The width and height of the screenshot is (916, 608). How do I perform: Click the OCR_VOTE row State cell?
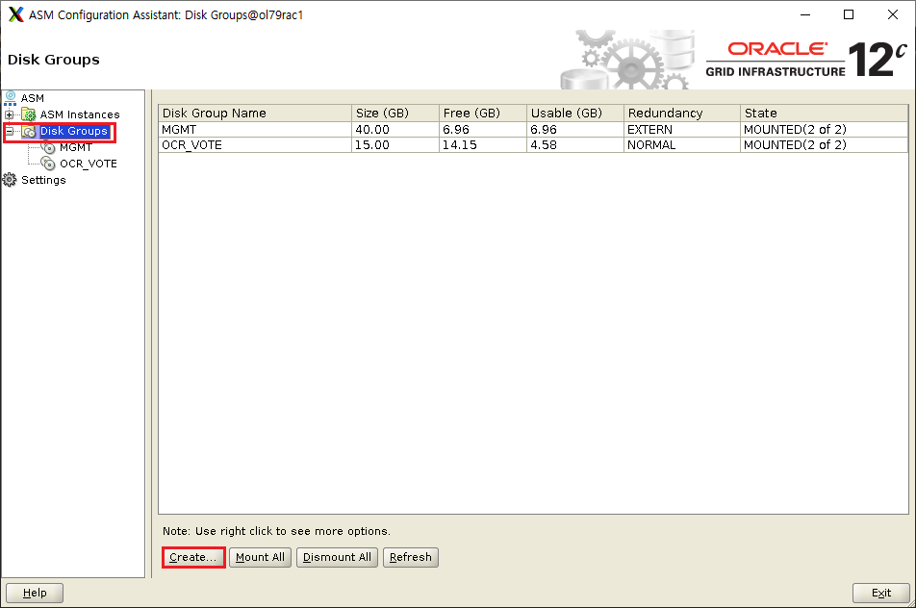825,145
